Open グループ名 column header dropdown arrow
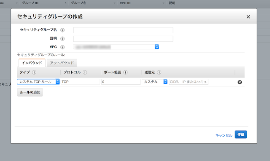270x161 pixels. tap(114, 3)
